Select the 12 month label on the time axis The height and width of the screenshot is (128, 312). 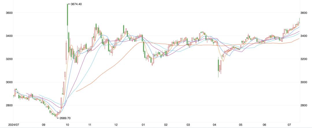coord(116,125)
